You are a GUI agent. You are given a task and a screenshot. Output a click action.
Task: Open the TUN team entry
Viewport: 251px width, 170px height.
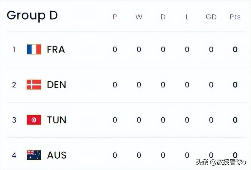point(57,120)
